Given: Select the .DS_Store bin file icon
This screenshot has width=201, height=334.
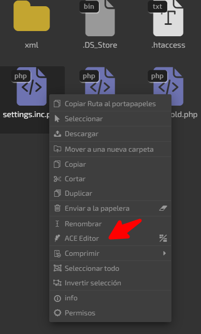Looking at the screenshot, I should (100, 18).
